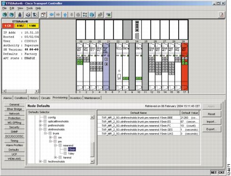Screen dimensions: 231x176
Task: Click the alert icon at toolbar far right
Action: 222,15
